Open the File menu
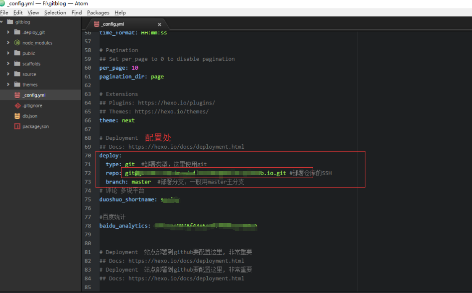 pos(4,12)
